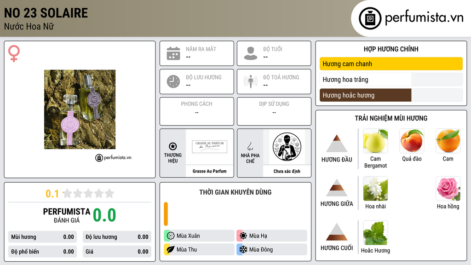Select the Mùa Hạ season label
Viewport: 471px width, 265px height.
click(258, 236)
